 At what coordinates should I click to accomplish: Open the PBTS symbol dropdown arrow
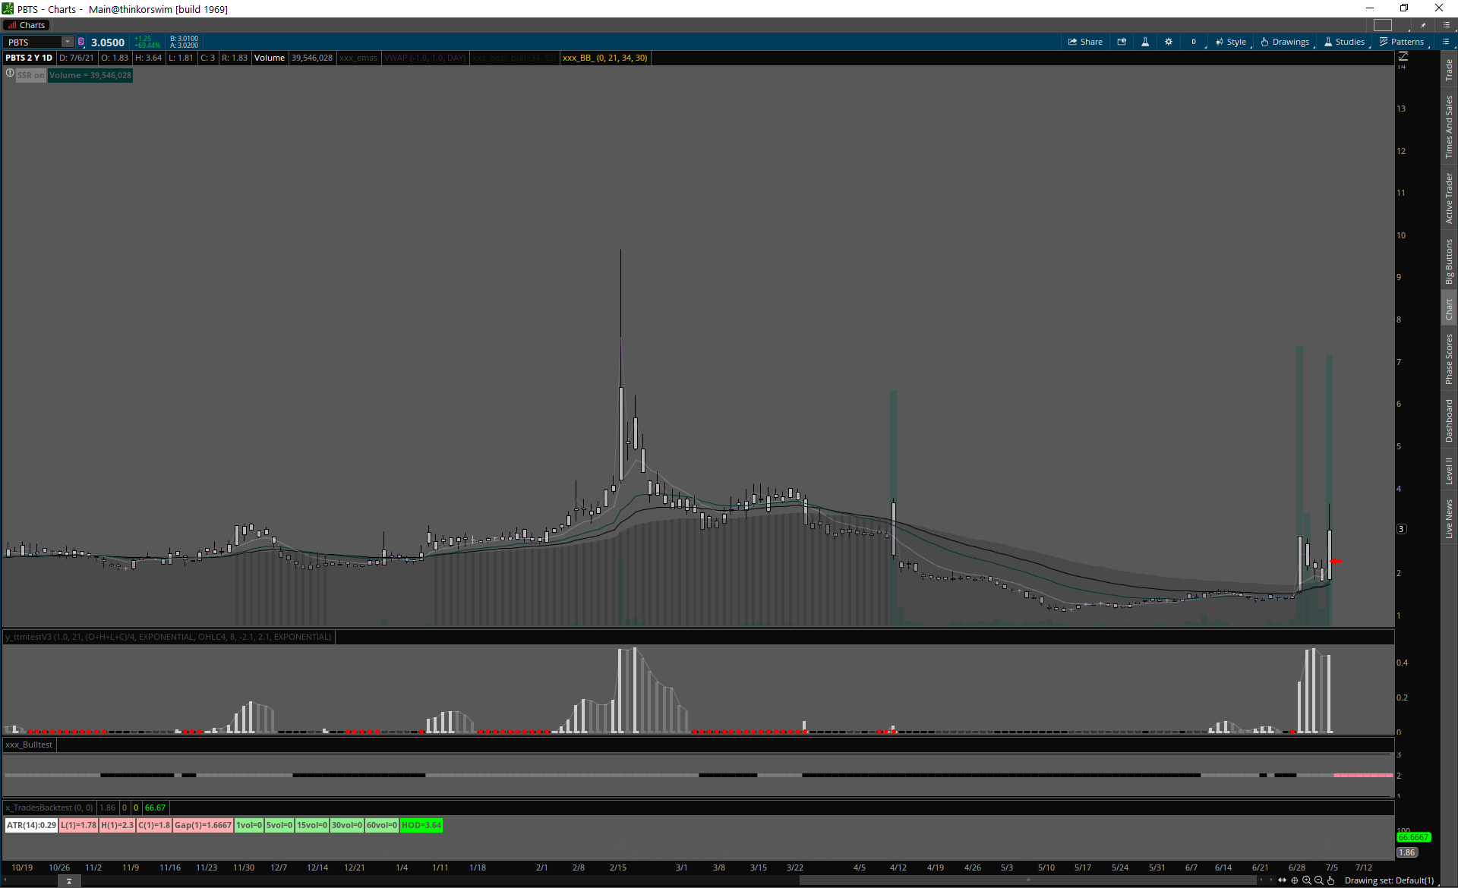[68, 42]
